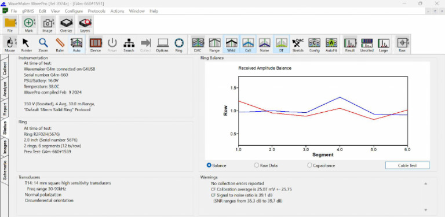This screenshot has width=445, height=217.
Task: Select the Balance radio button
Action: pos(209,165)
